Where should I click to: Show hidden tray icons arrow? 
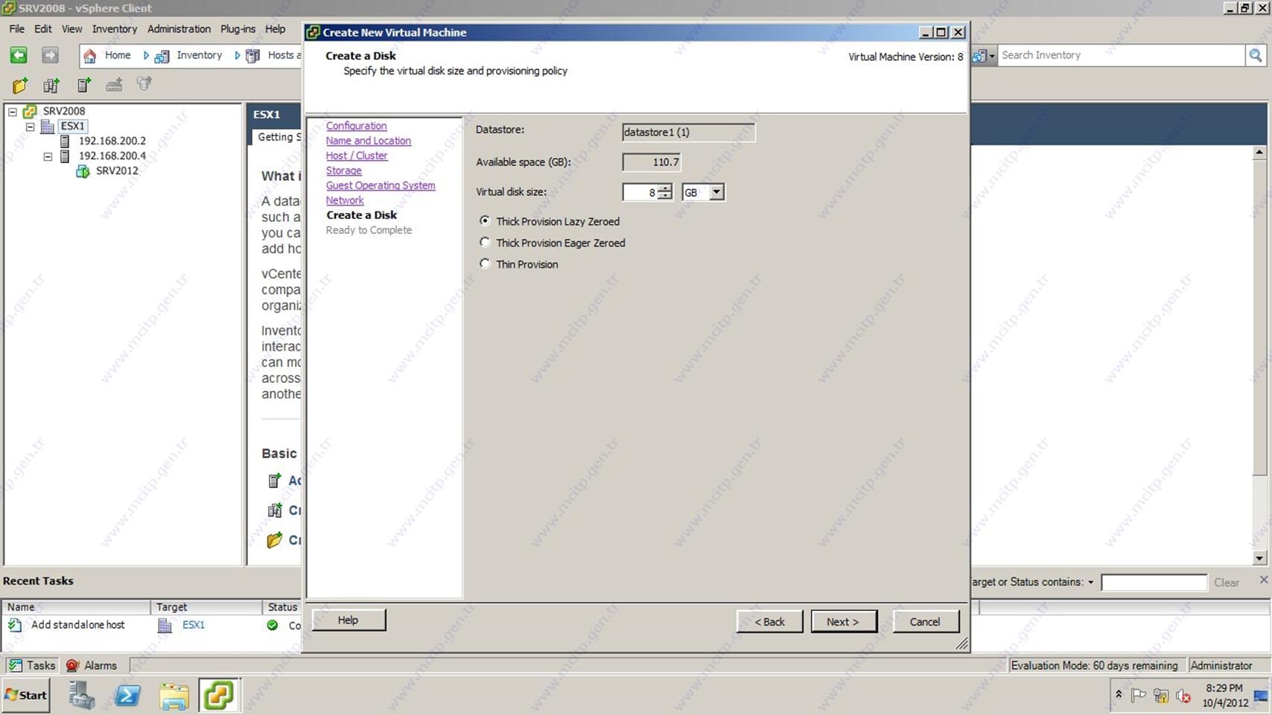point(1119,694)
